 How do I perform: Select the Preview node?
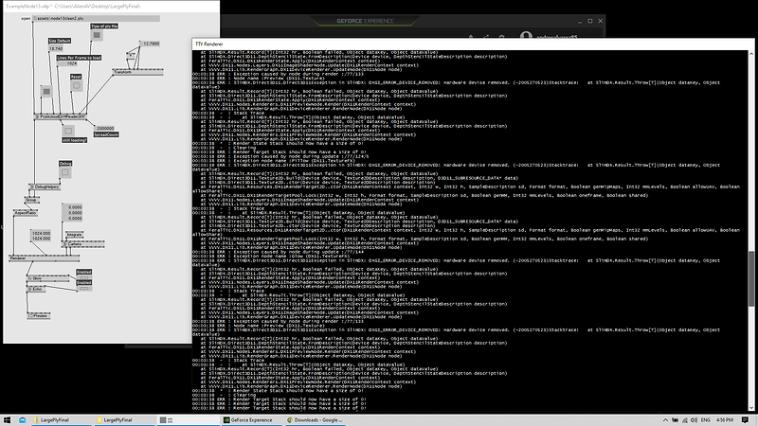pos(39,315)
